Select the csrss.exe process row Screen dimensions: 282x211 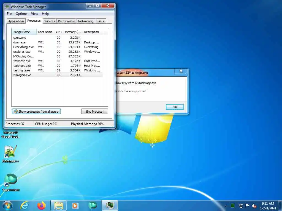(x=58, y=38)
